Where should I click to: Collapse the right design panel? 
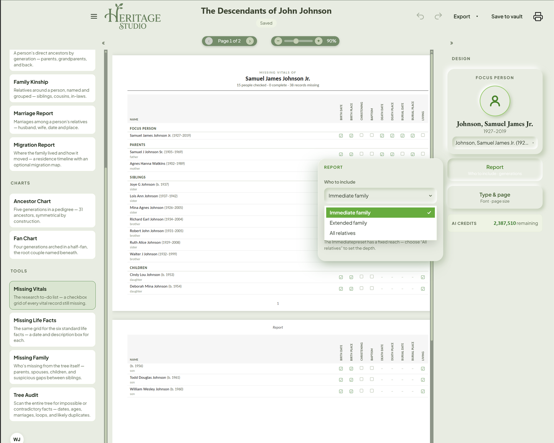pyautogui.click(x=451, y=43)
